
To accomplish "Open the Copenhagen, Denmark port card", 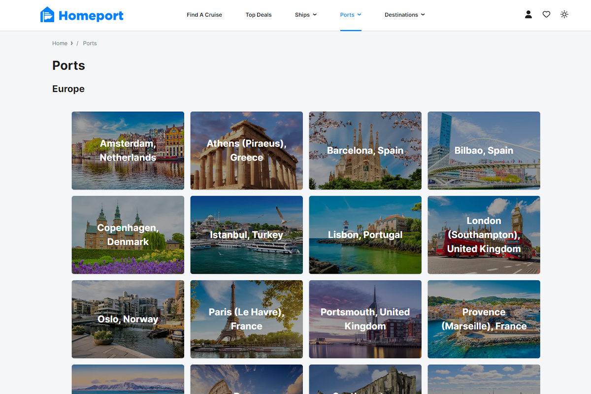I will click(x=128, y=235).
